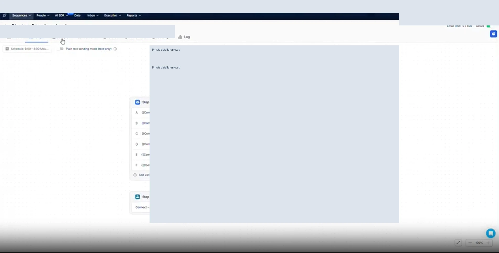
Task: Toggle the Active sequence switch
Action: (x=488, y=26)
